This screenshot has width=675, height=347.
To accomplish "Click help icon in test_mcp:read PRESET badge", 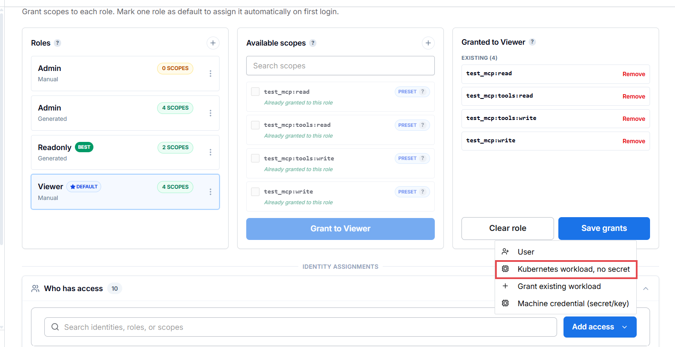I will click(x=423, y=92).
